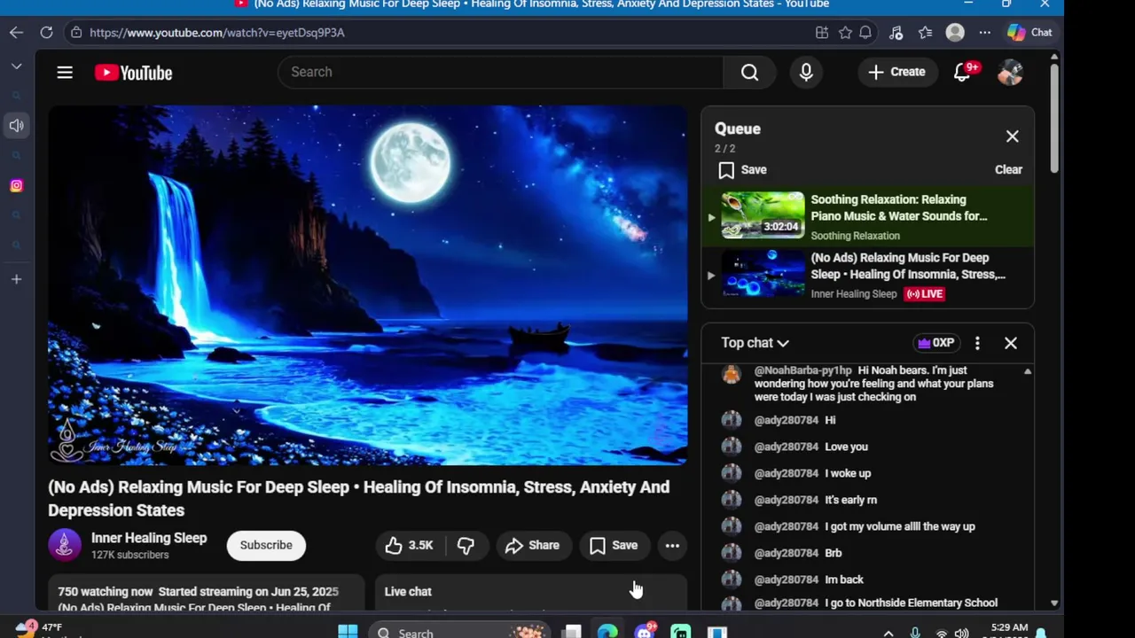
Task: Add new item with sidebar plus icon
Action: click(x=16, y=279)
